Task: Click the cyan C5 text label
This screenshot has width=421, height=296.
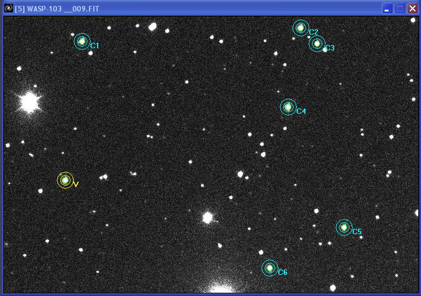Action: tap(356, 232)
